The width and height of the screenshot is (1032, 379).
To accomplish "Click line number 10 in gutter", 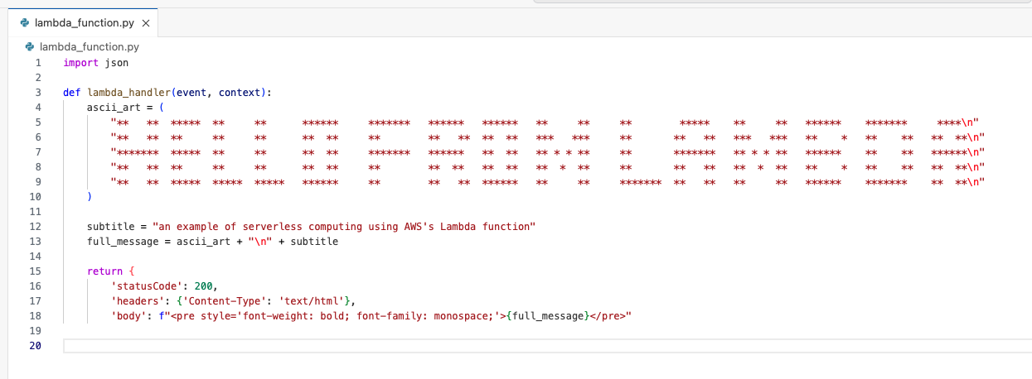I will point(35,197).
